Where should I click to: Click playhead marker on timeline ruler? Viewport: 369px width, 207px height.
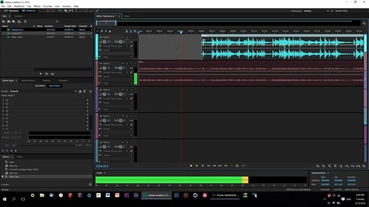(x=181, y=32)
